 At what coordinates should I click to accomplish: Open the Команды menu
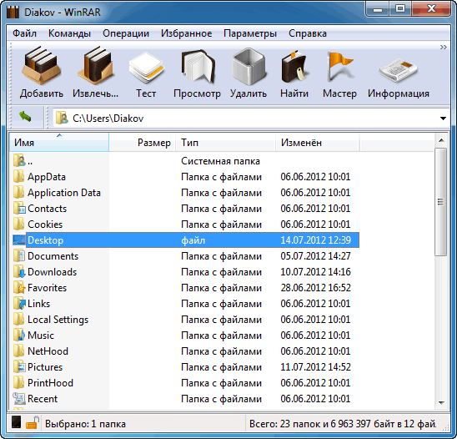69,33
